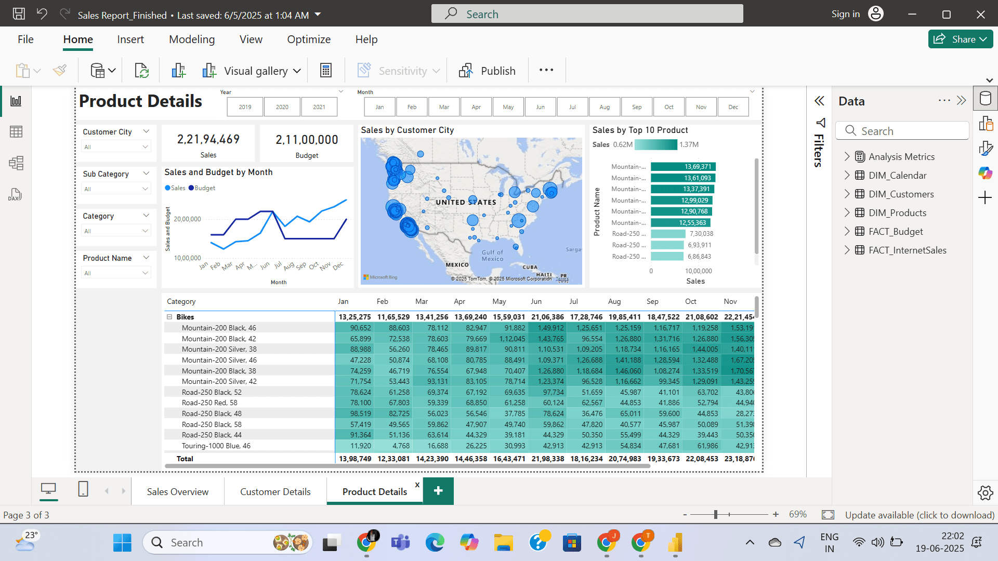Screen dimensions: 998x561
Task: Open the Customer City dropdown
Action: pos(116,147)
